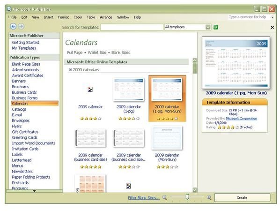Select Business Cards publication type
280x211 pixels.
[x=24, y=92]
